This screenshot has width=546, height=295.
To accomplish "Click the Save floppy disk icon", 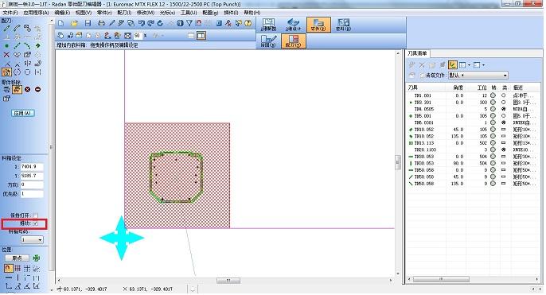I will tap(88, 23).
